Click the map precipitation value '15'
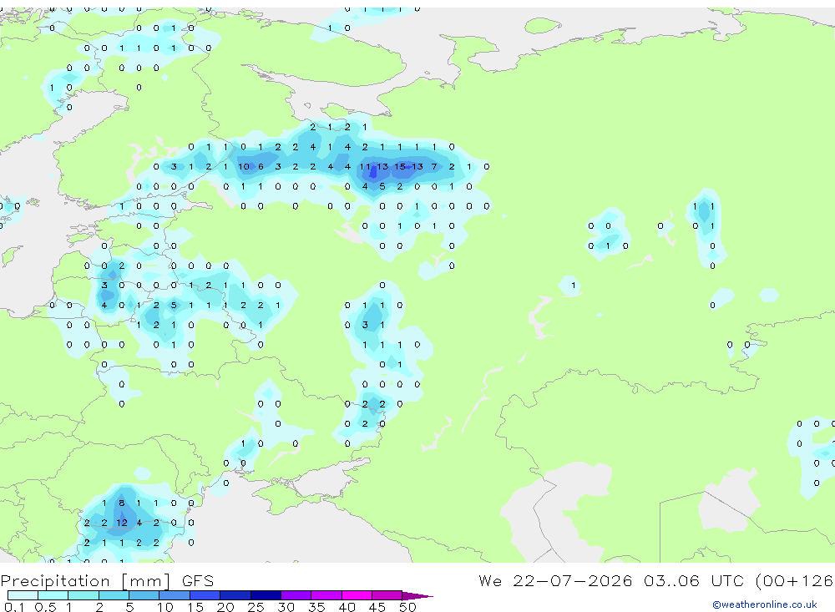Screen dimensions: 835x612 399,167
